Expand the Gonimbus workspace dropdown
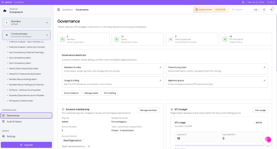277x149 pixels. point(26,23)
